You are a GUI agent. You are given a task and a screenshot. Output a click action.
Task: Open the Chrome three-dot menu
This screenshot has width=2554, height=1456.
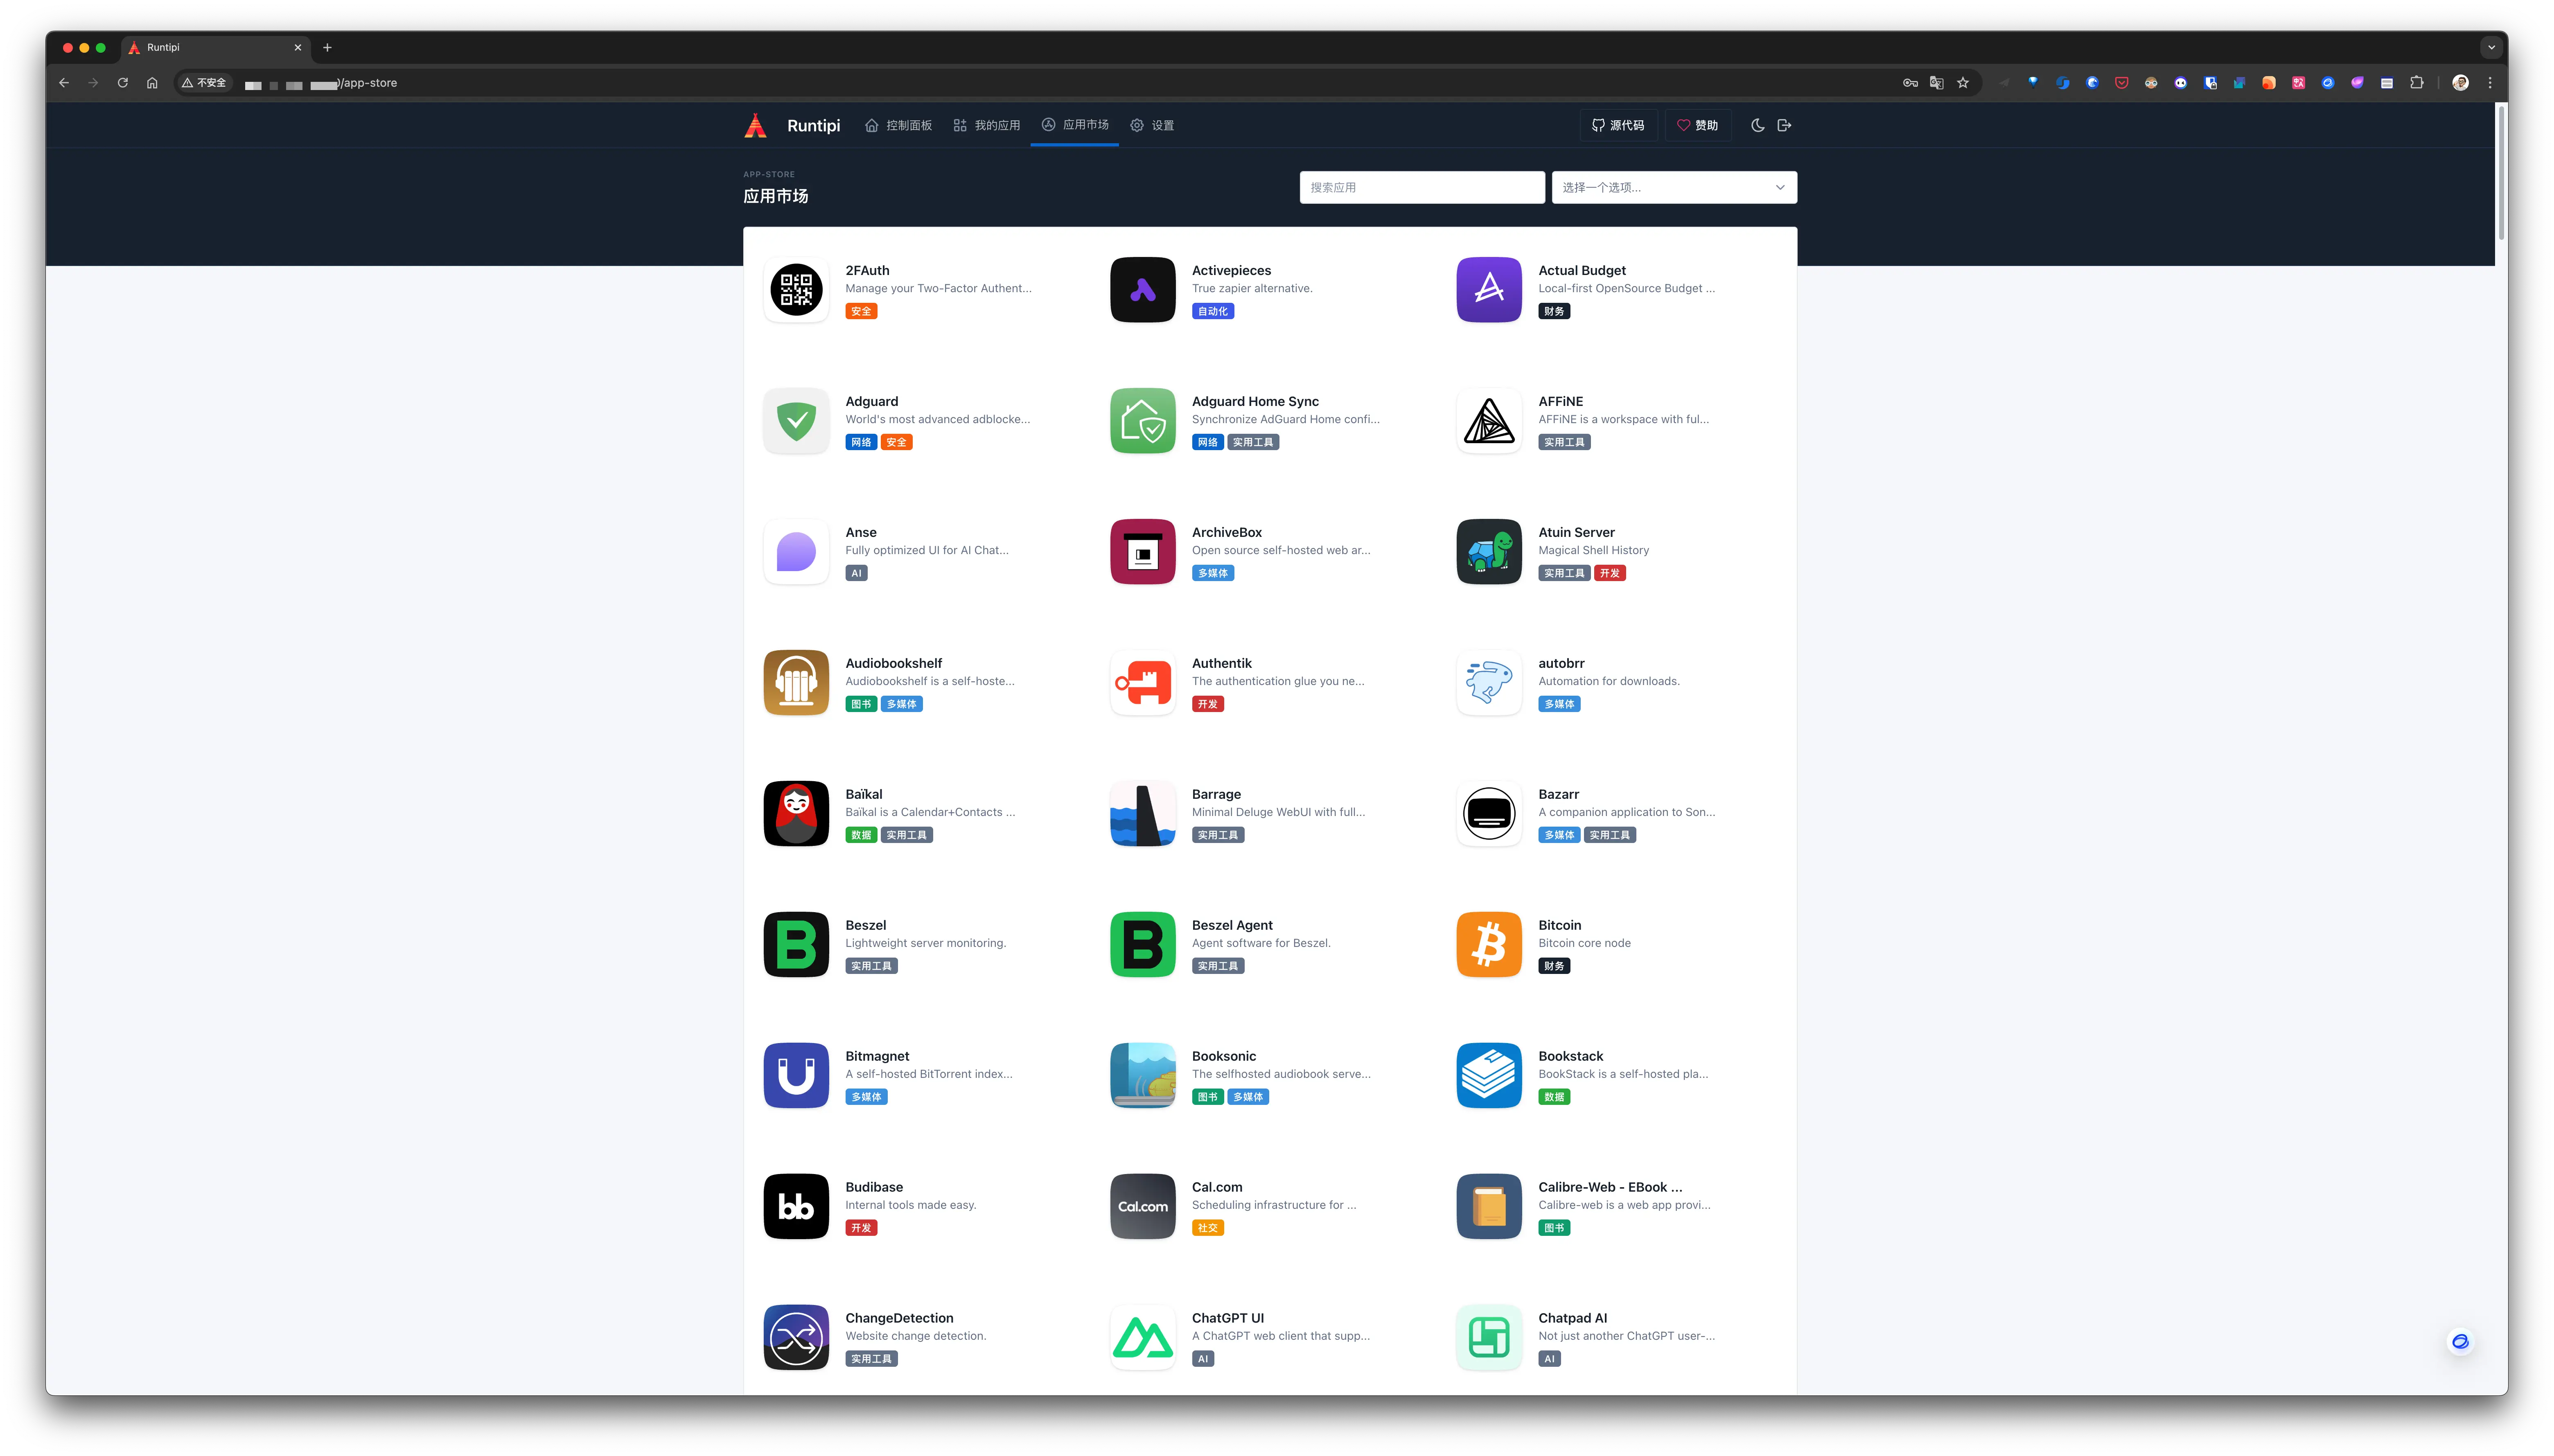tap(2490, 83)
